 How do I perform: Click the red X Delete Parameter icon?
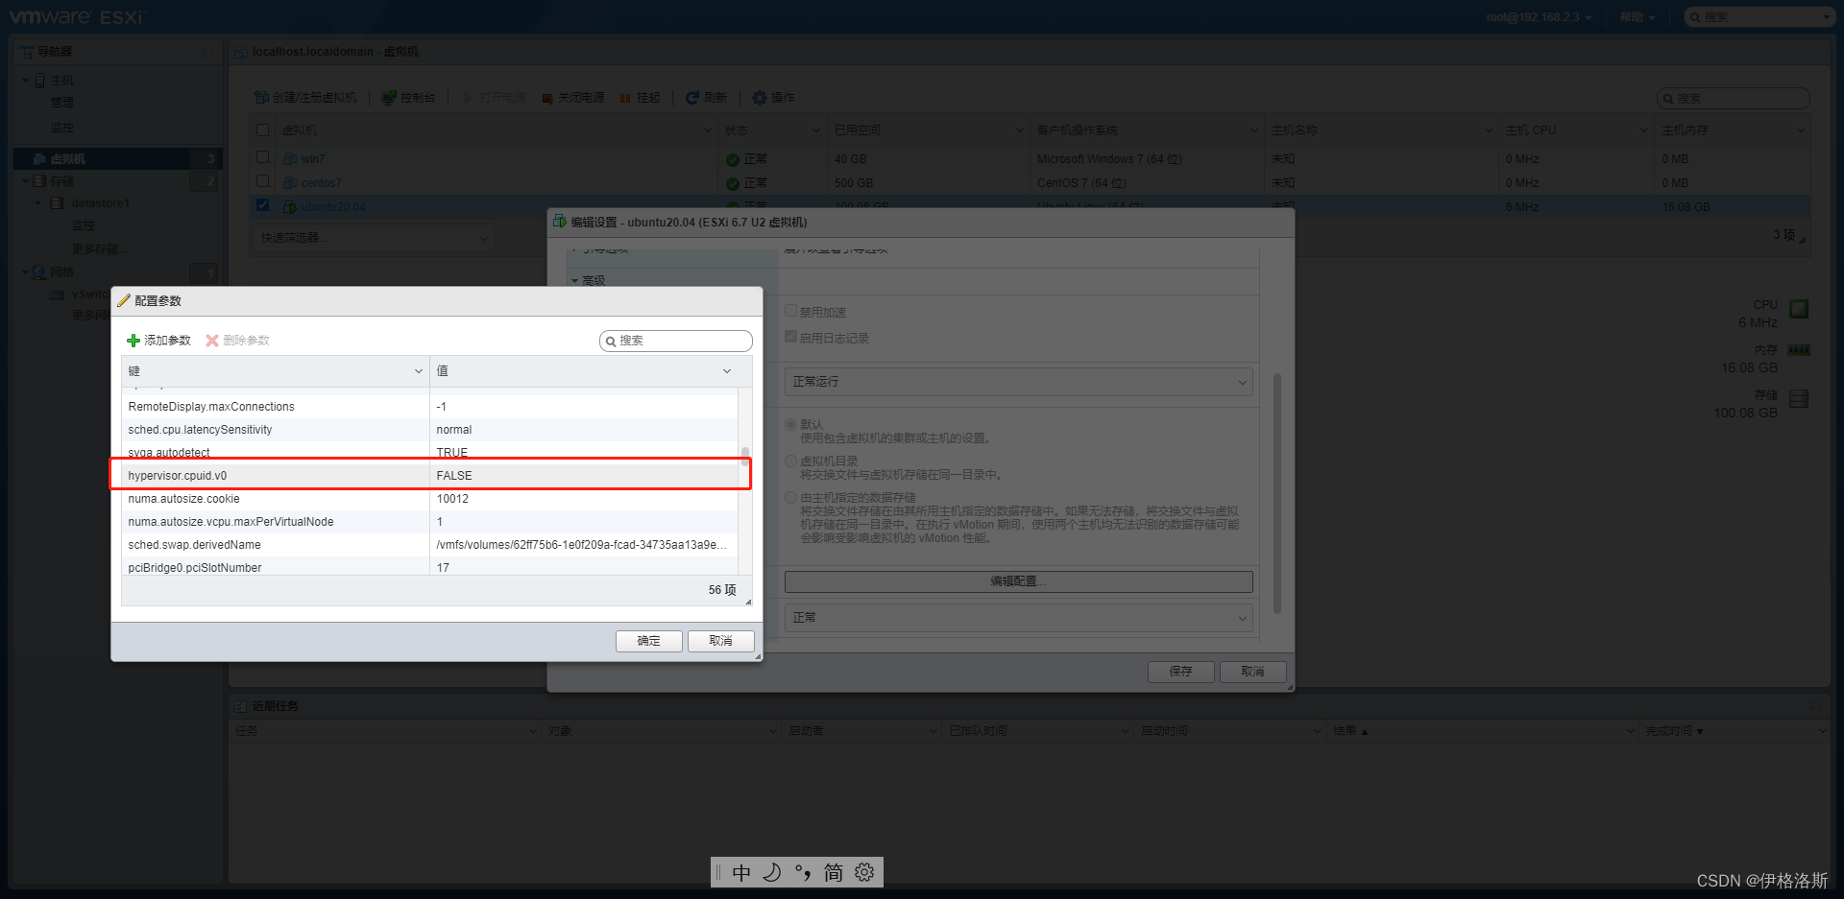point(212,341)
